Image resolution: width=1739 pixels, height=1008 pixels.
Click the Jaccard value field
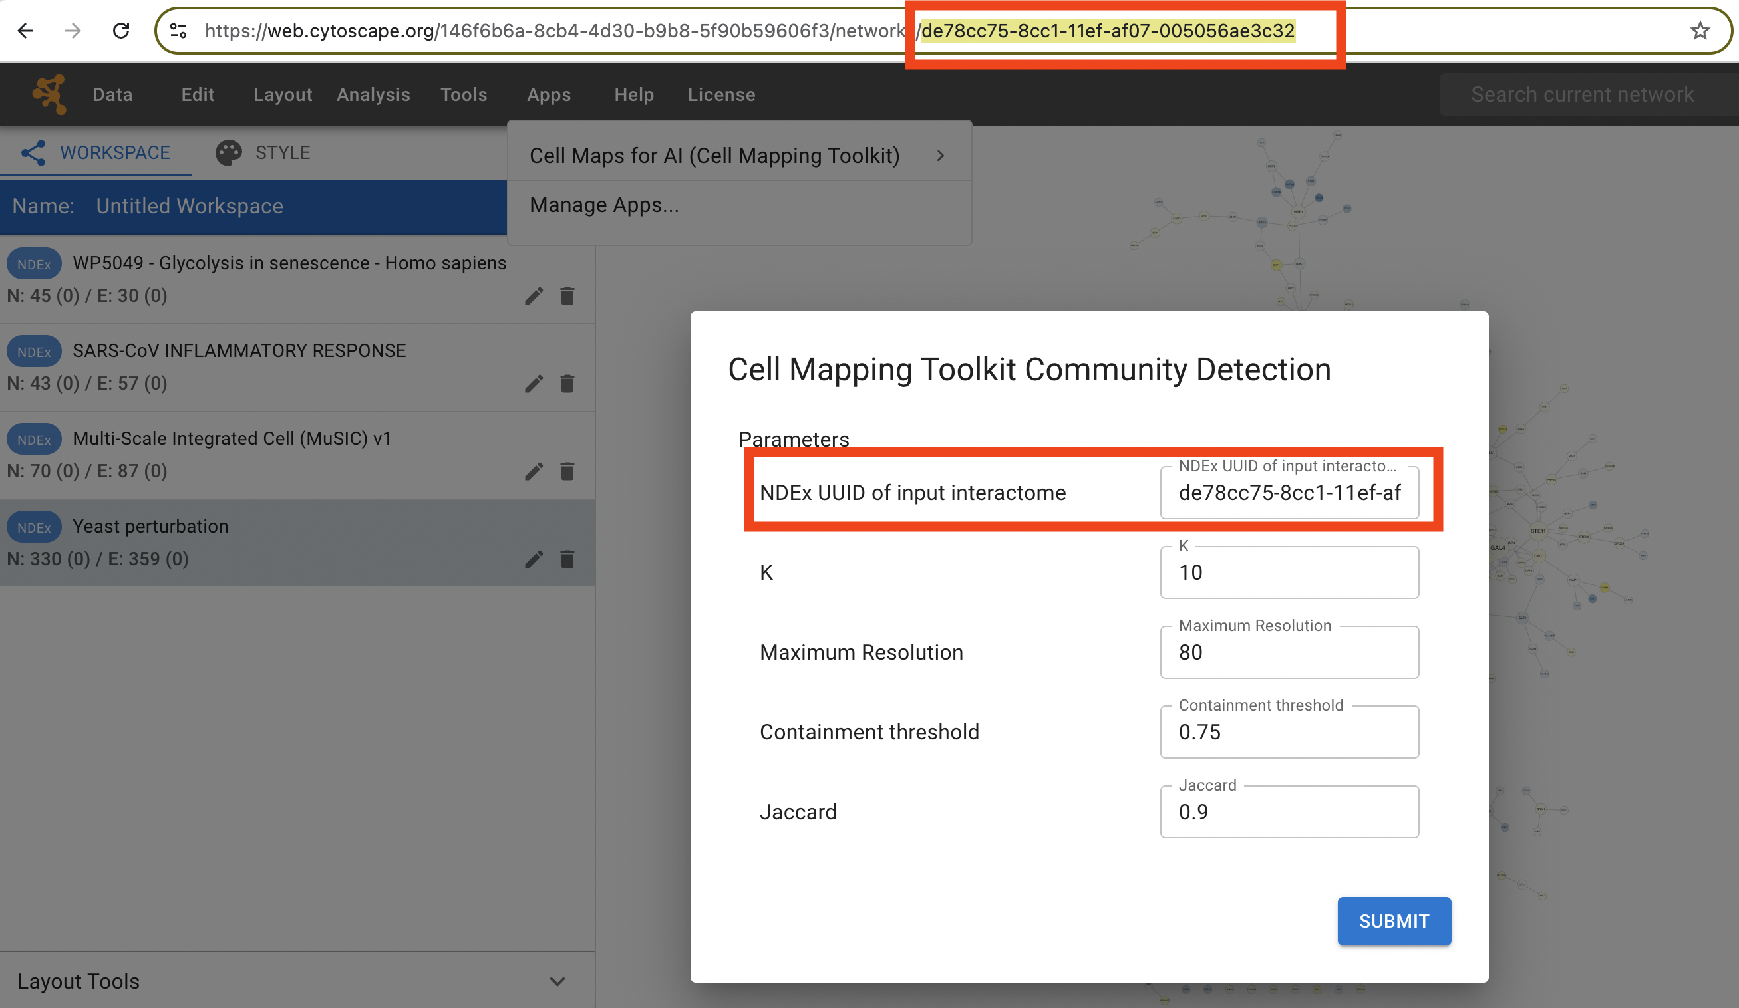tap(1289, 812)
